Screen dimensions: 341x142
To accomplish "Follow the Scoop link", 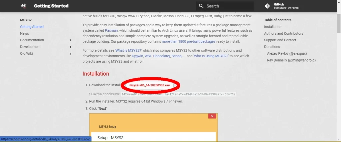I will tap(176, 56).
